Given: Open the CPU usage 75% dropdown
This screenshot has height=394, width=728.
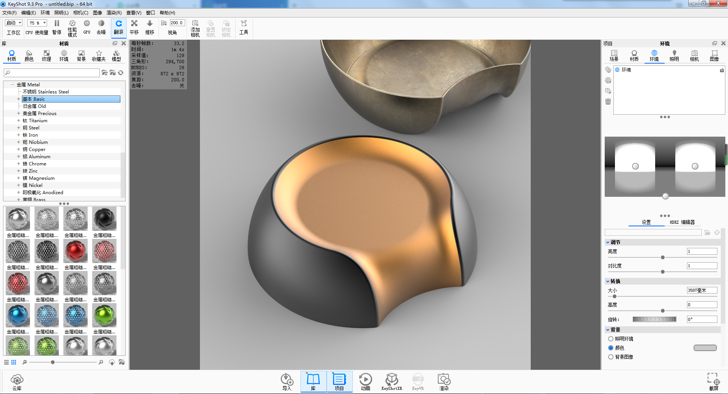Looking at the screenshot, I should point(37,23).
